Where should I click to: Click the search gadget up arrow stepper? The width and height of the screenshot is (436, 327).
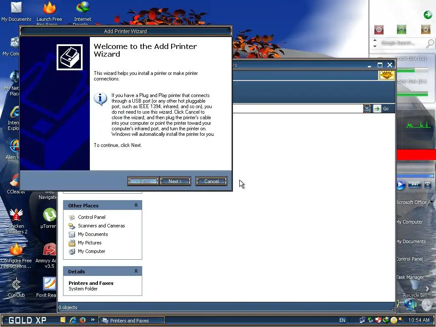pyautogui.click(x=375, y=40)
